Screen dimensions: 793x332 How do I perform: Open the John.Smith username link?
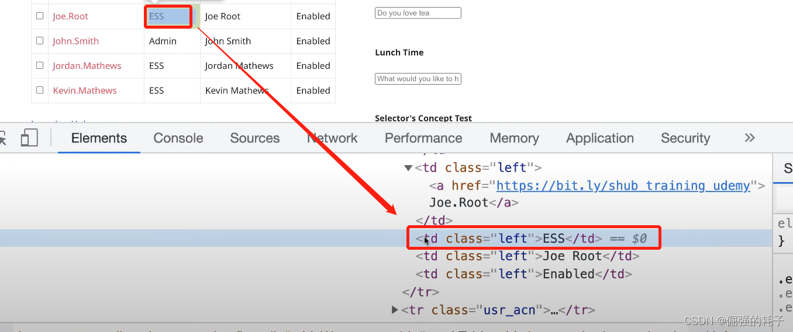(75, 41)
